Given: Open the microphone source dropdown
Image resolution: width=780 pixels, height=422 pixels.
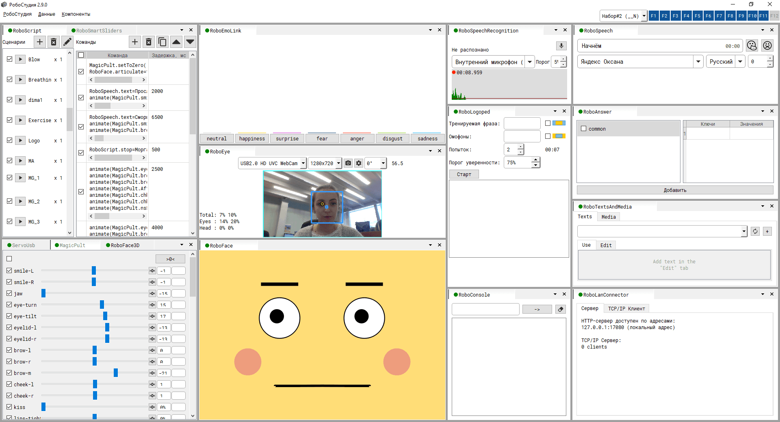Looking at the screenshot, I should pyautogui.click(x=530, y=62).
